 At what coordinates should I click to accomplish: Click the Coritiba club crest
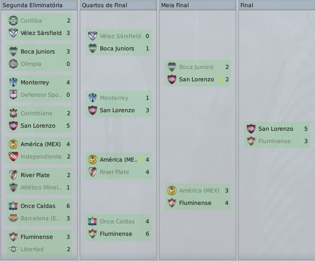click(13, 21)
